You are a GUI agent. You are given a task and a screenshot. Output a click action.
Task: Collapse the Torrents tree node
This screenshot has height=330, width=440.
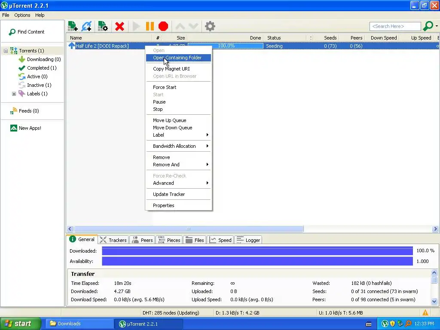6,51
